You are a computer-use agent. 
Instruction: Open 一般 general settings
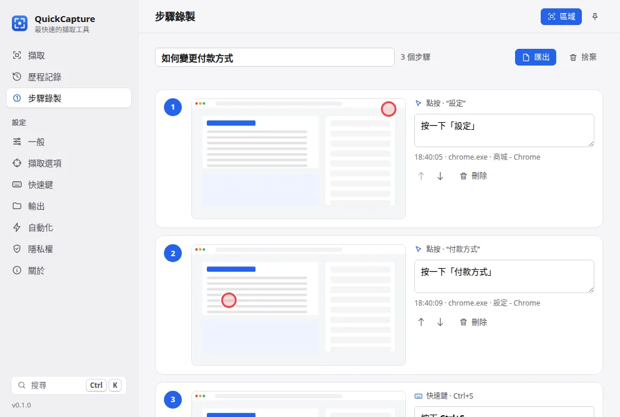pyautogui.click(x=69, y=142)
